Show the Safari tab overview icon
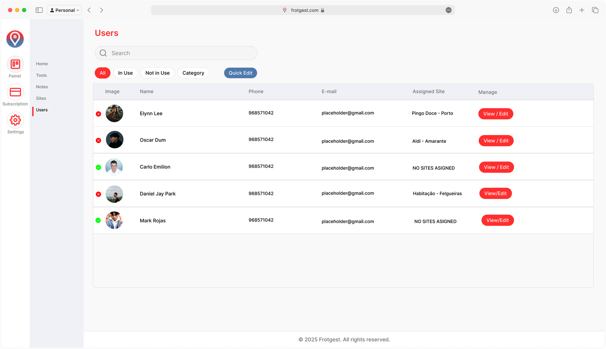Screen dimensions: 606x349 coord(595,10)
